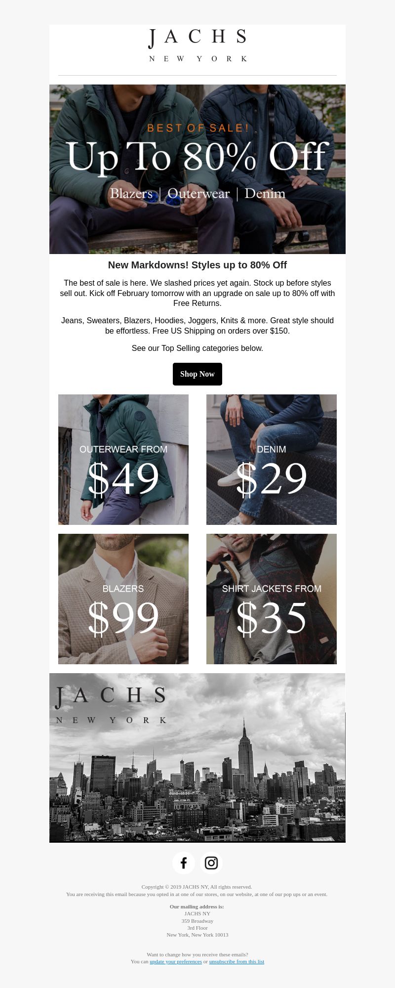Open the Shirt Jackets from $35 tile
Screen dimensions: 395x988
272,599
